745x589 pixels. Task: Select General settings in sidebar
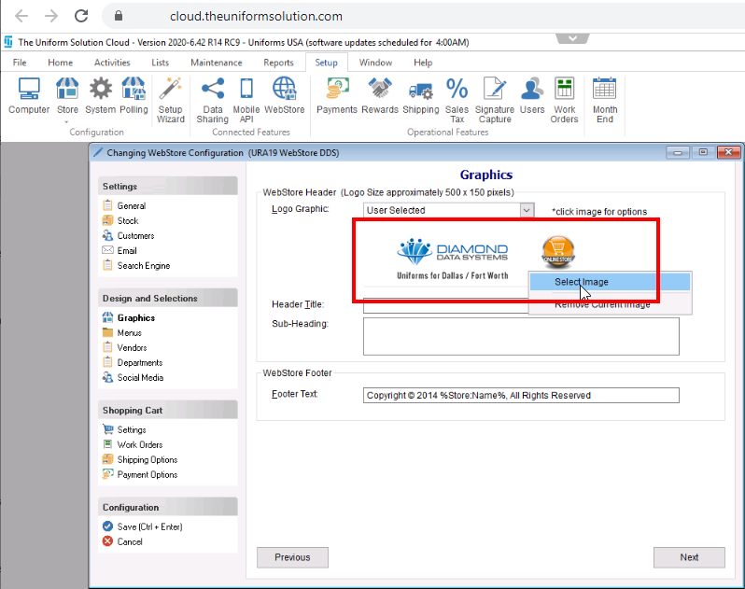click(x=124, y=205)
